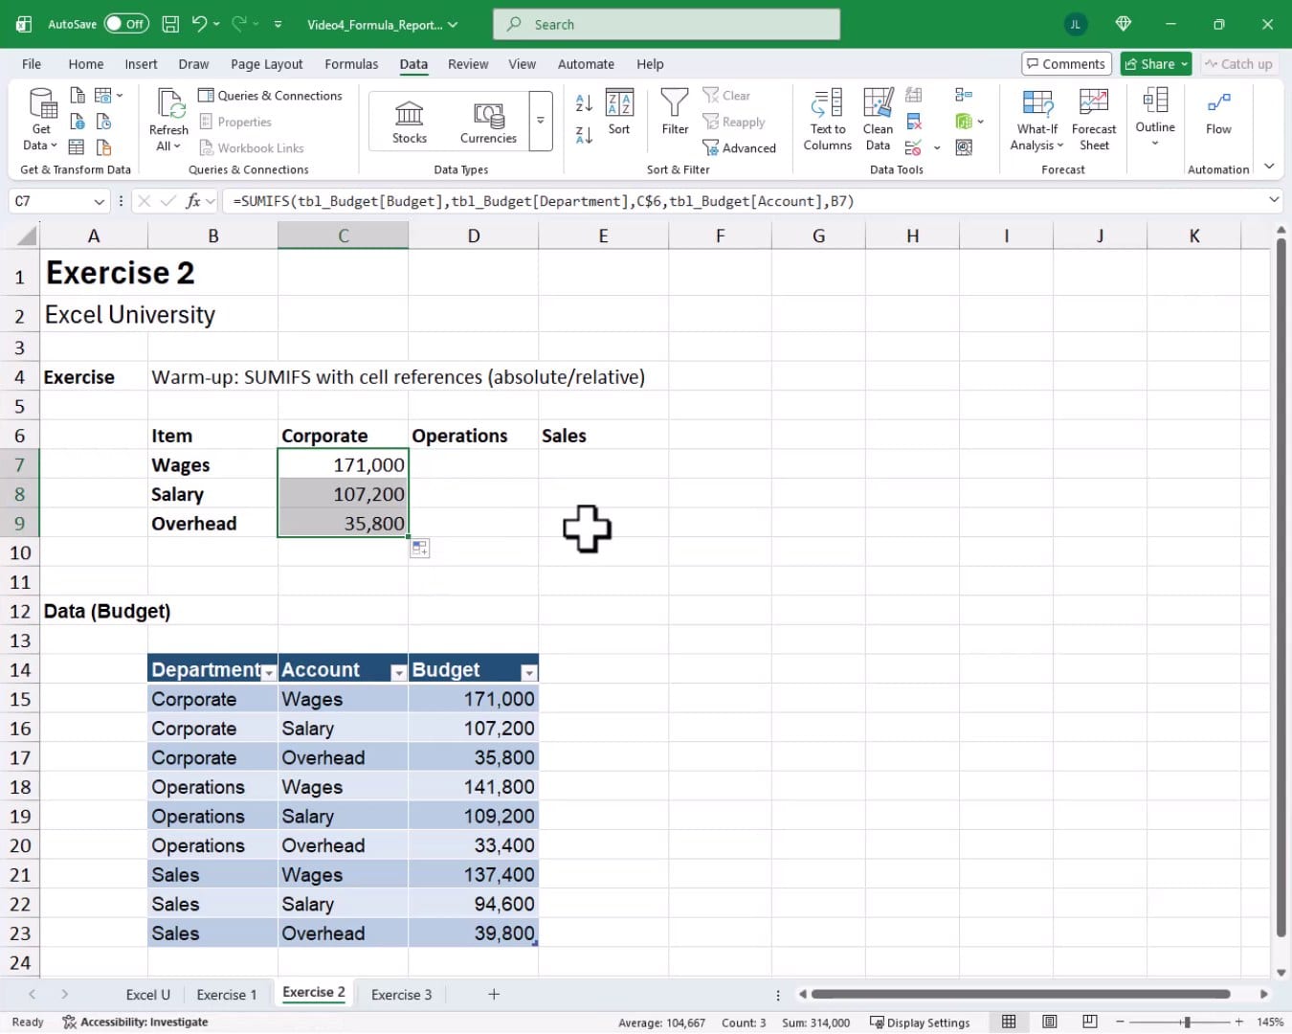Viewport: 1292px width, 1034px height.
Task: Click the Data Validation icon
Action: tap(914, 147)
